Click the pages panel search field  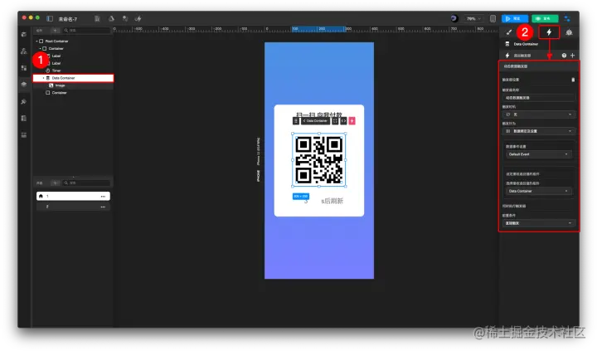86,183
